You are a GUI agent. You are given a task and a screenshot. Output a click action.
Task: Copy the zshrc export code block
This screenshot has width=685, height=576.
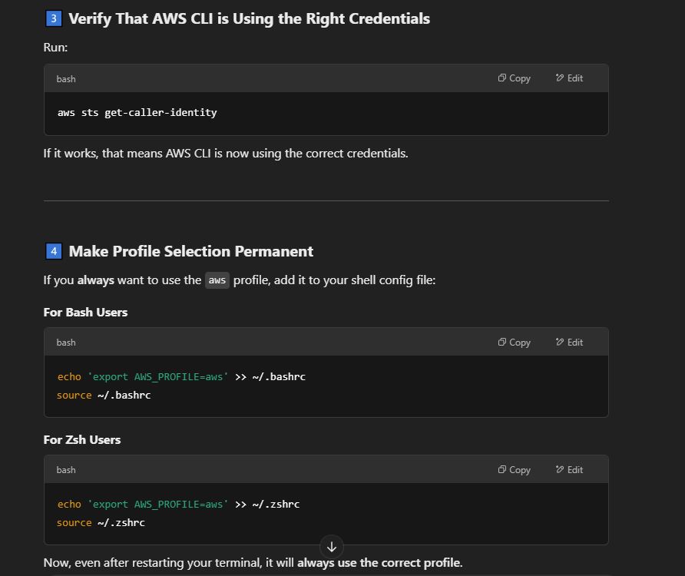pyautogui.click(x=515, y=470)
